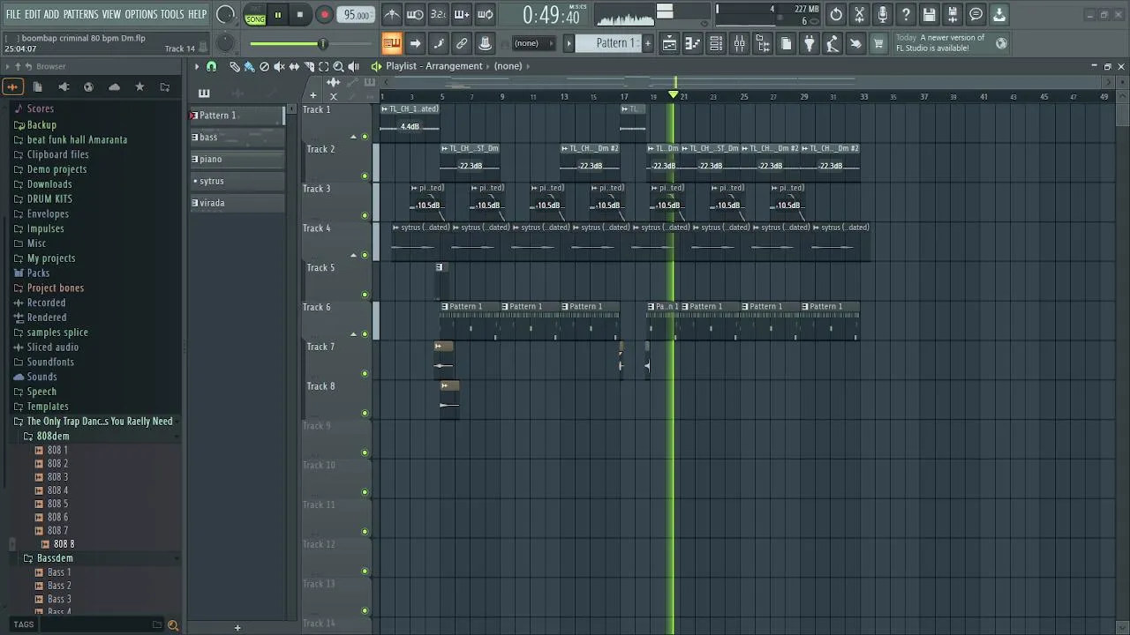Click the microphone one-click recording icon
The width and height of the screenshot is (1130, 635).
[883, 14]
